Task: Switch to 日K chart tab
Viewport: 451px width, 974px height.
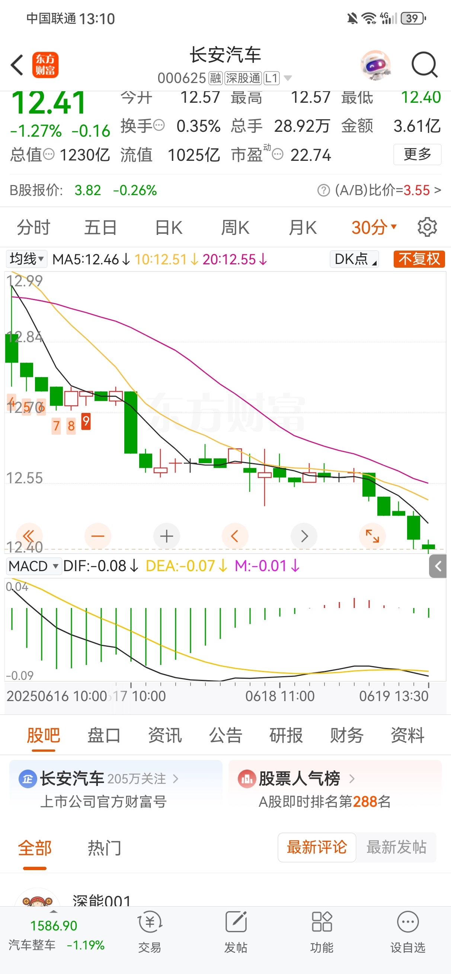Action: [169, 227]
